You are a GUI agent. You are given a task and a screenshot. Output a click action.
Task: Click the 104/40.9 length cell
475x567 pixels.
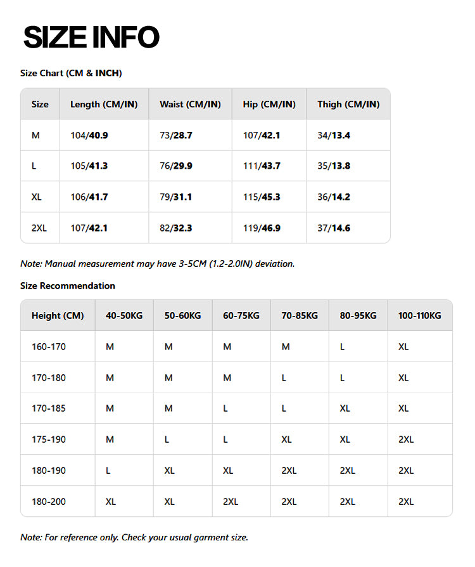(89, 135)
